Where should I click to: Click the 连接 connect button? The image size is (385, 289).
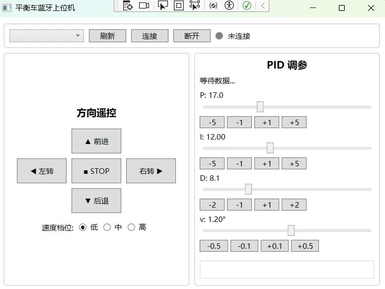coord(150,36)
